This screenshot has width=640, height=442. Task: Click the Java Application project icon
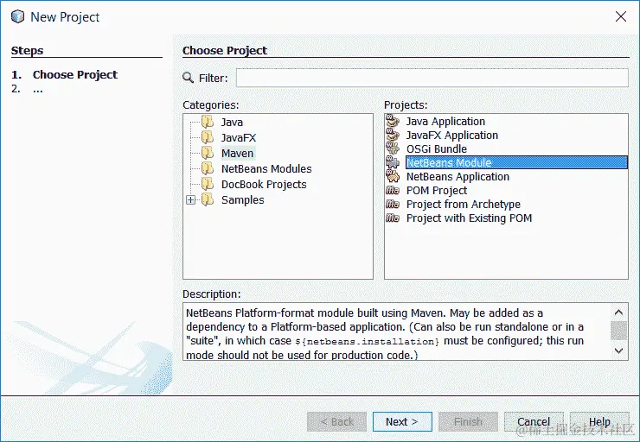point(393,121)
